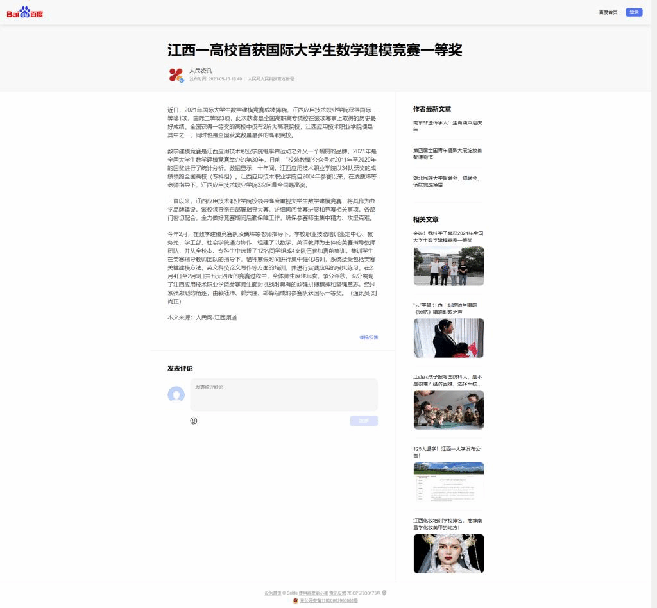Click the blue 登录 login button
The height and width of the screenshot is (608, 657).
click(x=634, y=12)
